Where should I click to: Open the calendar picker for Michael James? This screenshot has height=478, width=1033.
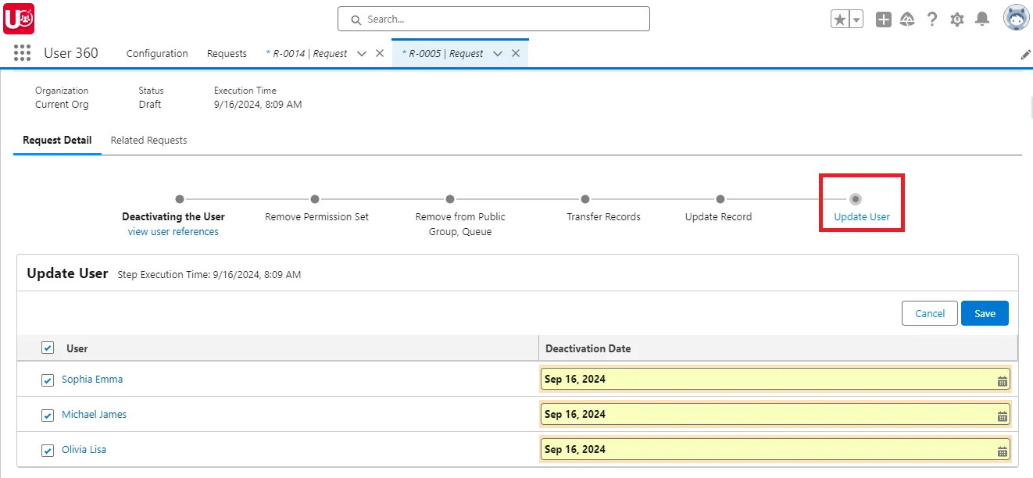click(x=1003, y=416)
